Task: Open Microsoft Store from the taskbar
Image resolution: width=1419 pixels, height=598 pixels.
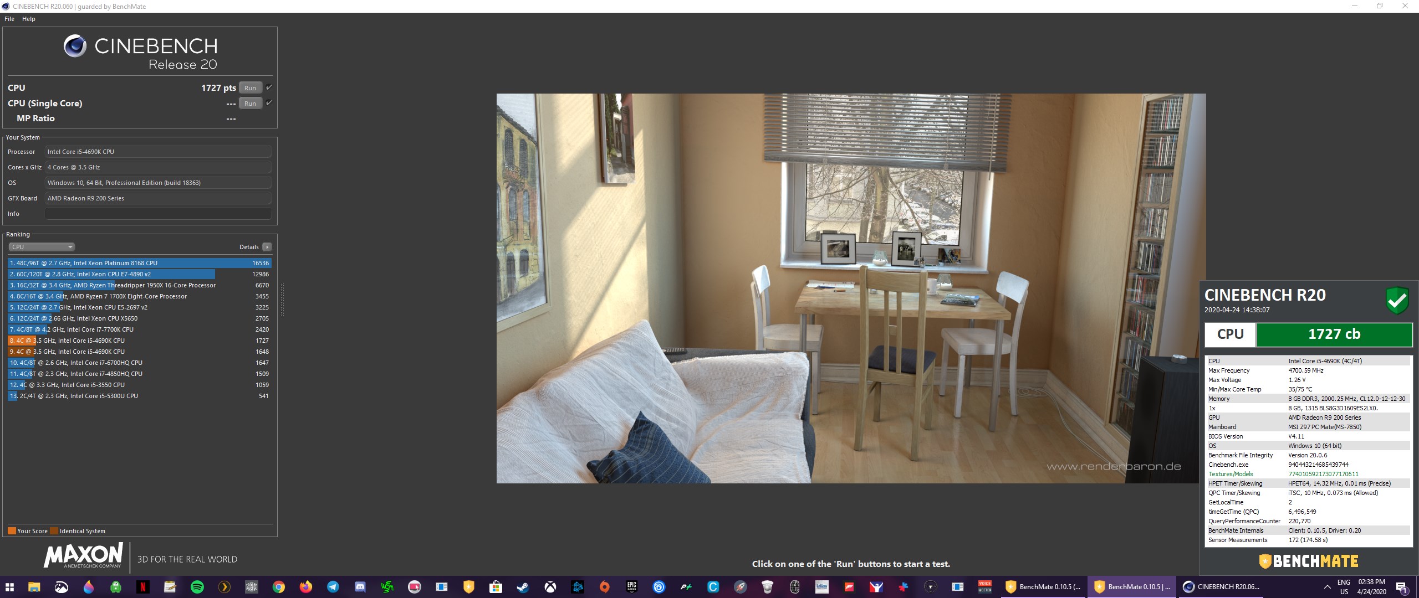Action: pyautogui.click(x=496, y=587)
